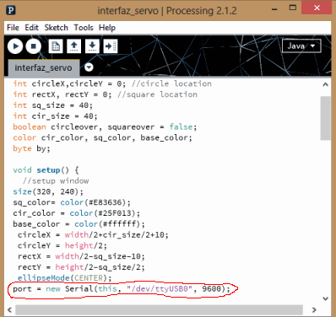
Task: Open the Java mode dropdown
Action: (301, 46)
